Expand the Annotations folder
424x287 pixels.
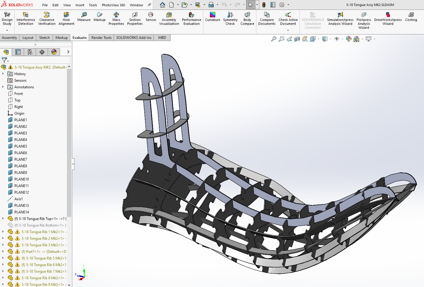coord(3,87)
